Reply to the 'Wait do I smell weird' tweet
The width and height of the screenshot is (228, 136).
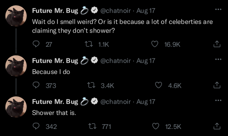36,44
